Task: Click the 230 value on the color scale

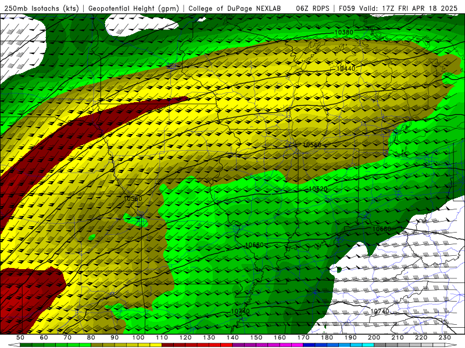Action: coord(445,338)
